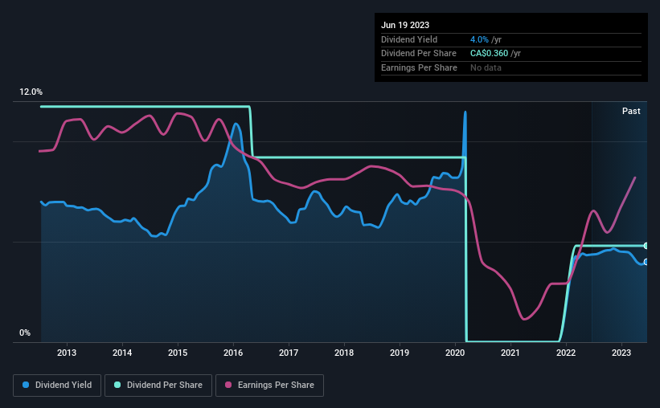Screen dimensions: 660x408
Task: Click the 2013 x-axis label
Action: point(67,353)
